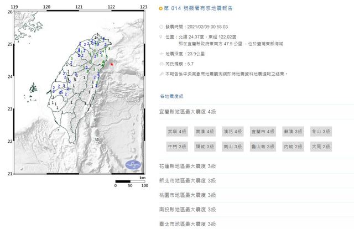The width and height of the screenshot is (354, 229).
Task: Select the 蘇澳 3級 station tag
Action: [x=293, y=132]
